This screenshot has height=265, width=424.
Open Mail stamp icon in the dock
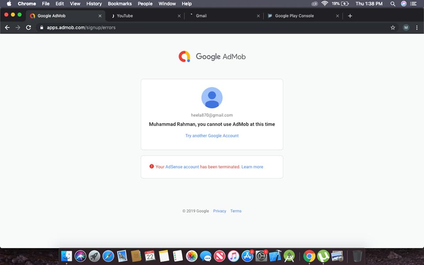pyautogui.click(x=122, y=256)
